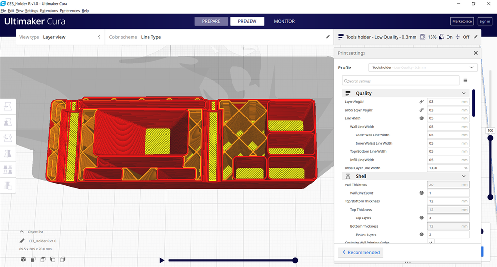Collapse the Object list
Screen dimensions: 497x267
click(22, 232)
